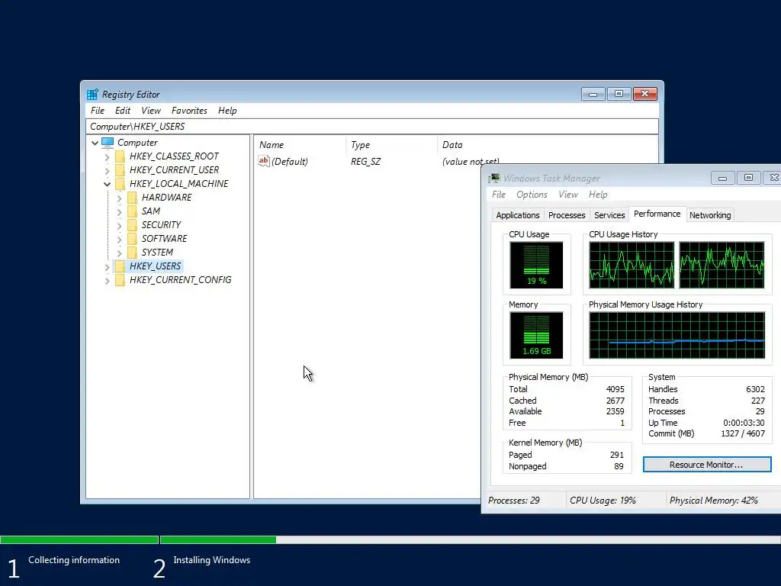Minimize the Registry Editor window
The height and width of the screenshot is (586, 781).
pyautogui.click(x=593, y=94)
